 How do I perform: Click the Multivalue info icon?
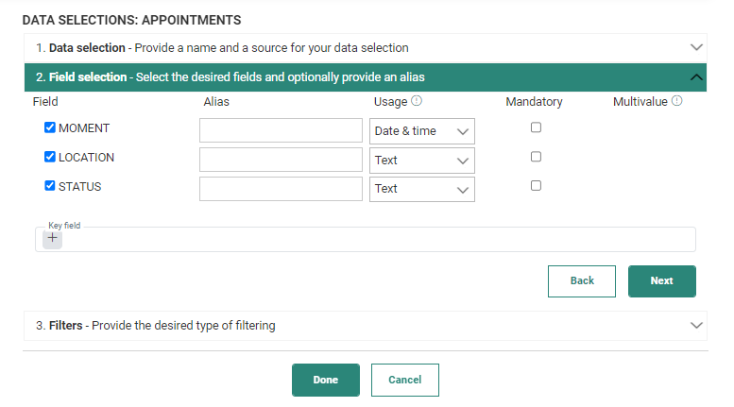click(676, 101)
